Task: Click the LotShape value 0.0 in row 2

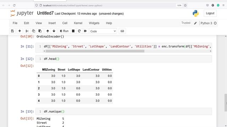Action: (x=78, y=88)
